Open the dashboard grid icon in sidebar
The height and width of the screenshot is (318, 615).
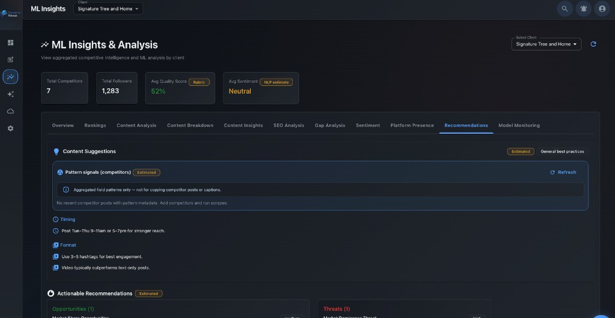(11, 43)
